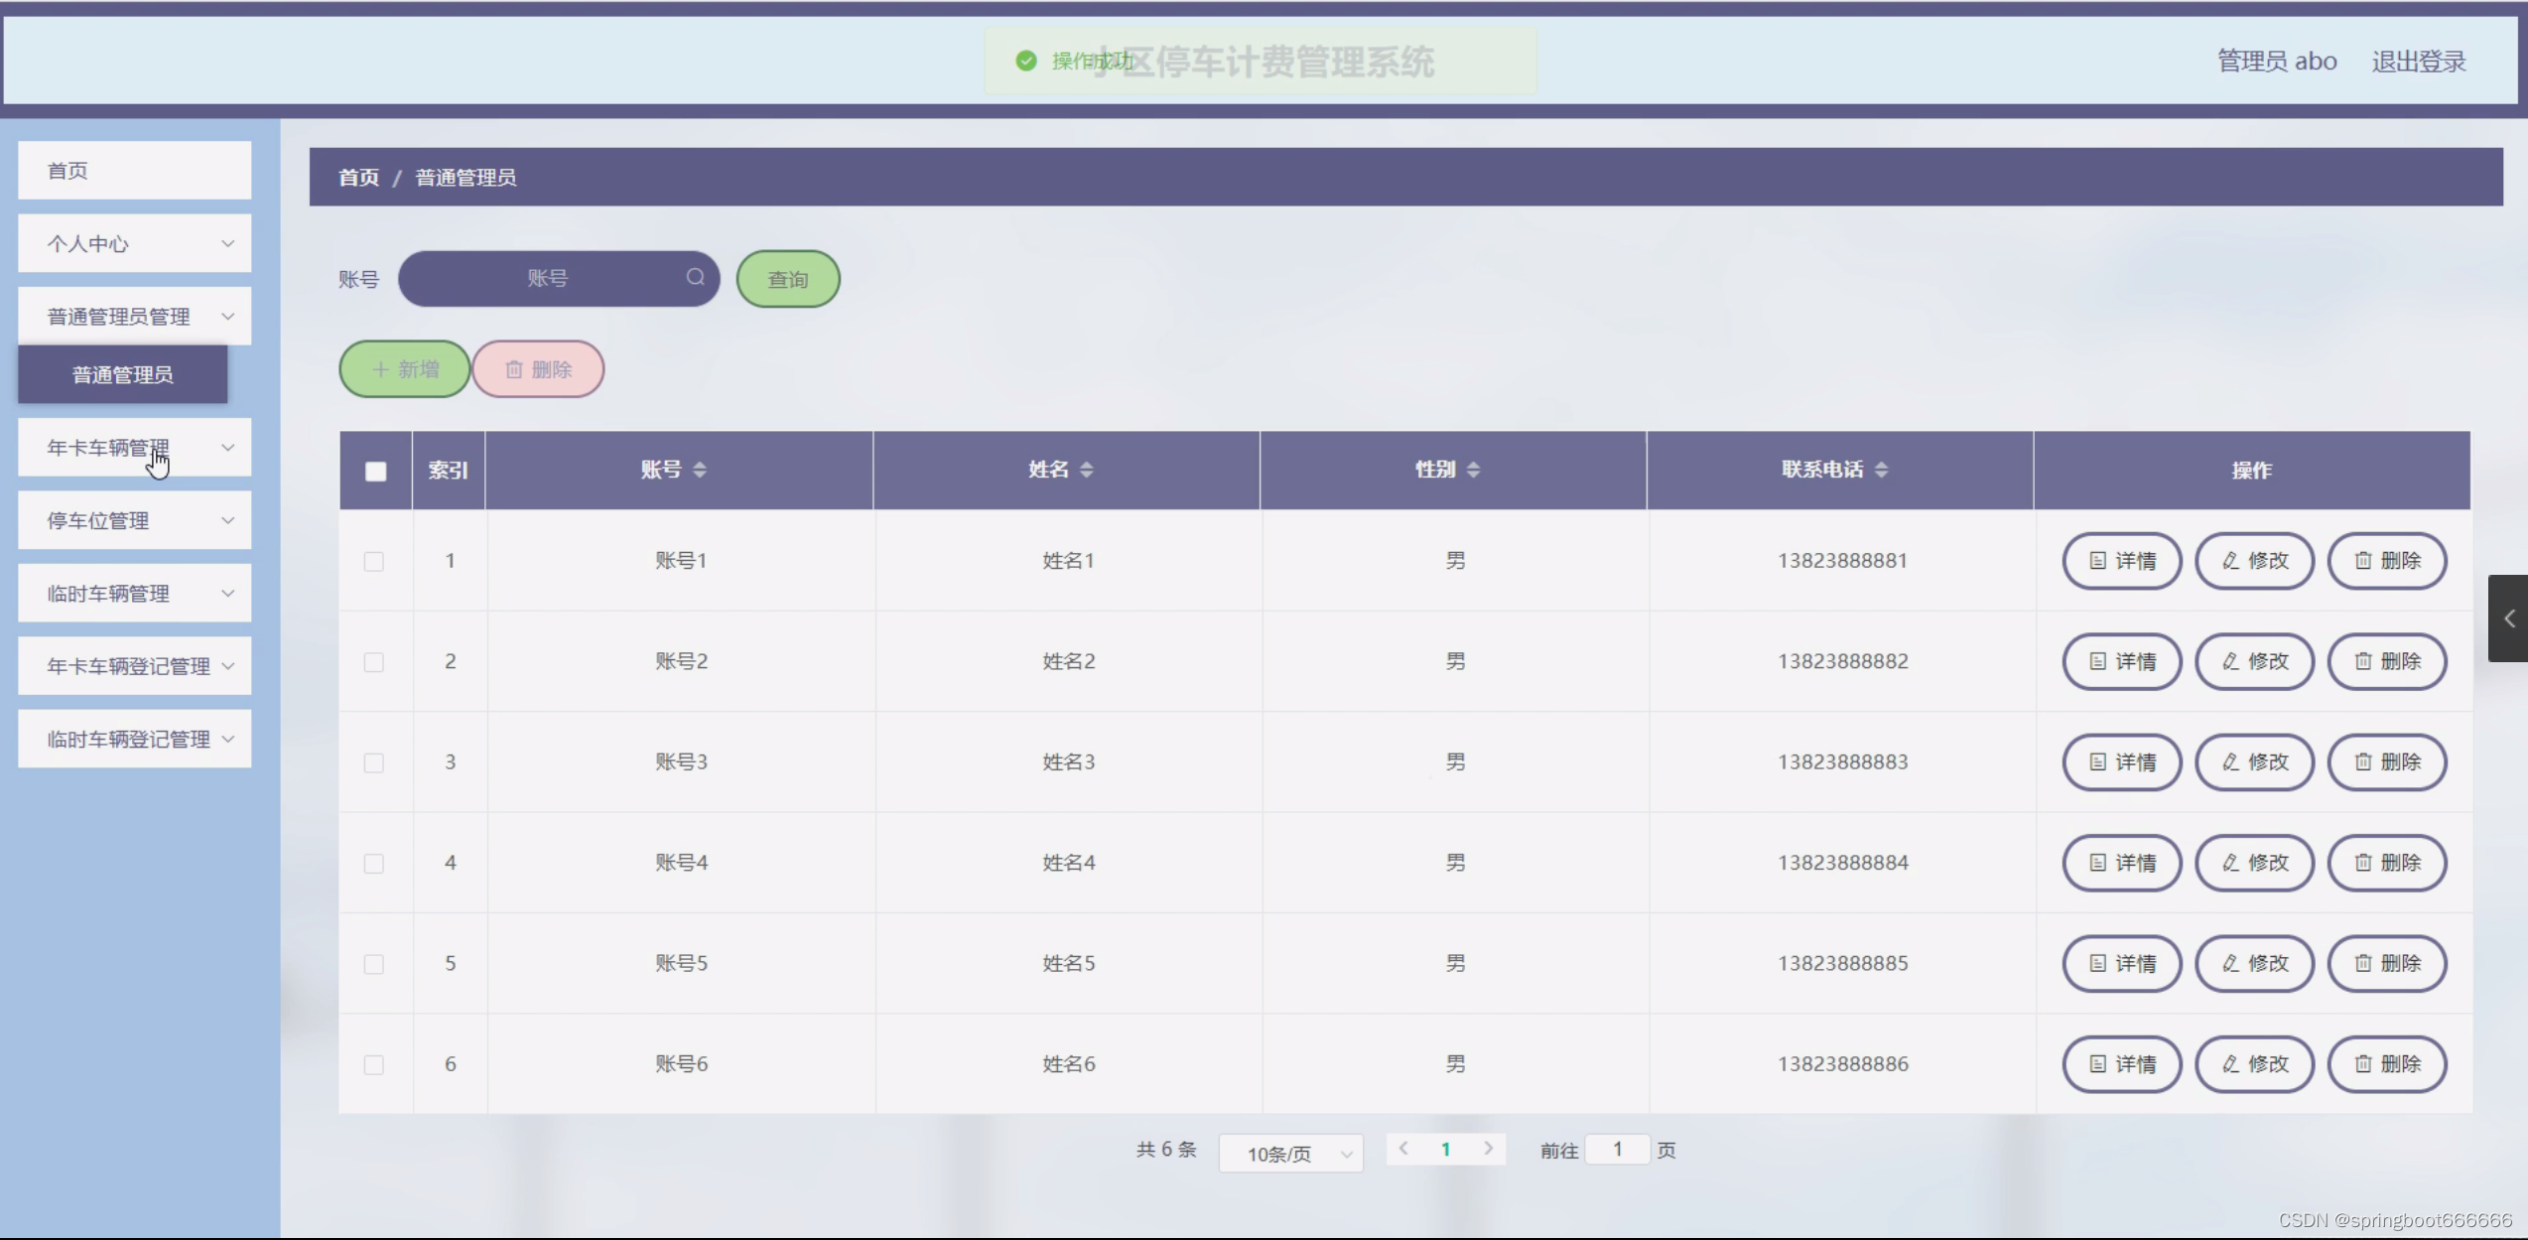Go to next page arrow in pagination
The image size is (2528, 1240).
pos(1488,1149)
